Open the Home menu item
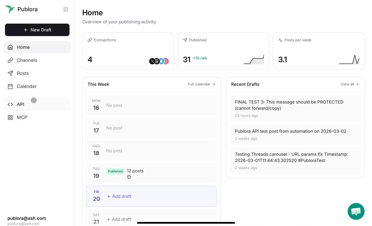 pos(37,47)
